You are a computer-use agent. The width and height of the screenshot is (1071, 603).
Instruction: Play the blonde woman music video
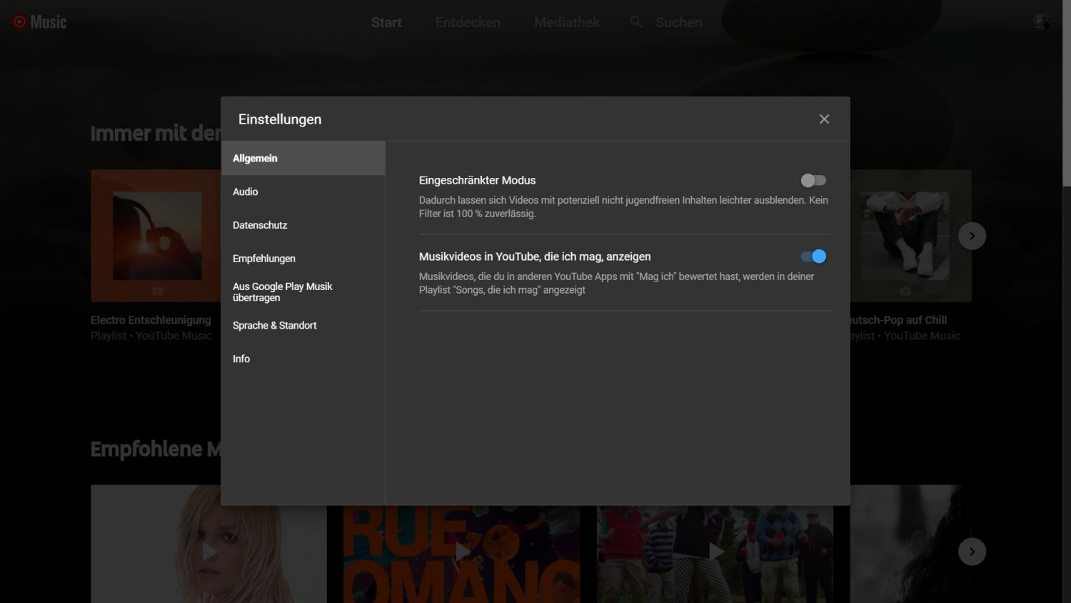(x=208, y=552)
